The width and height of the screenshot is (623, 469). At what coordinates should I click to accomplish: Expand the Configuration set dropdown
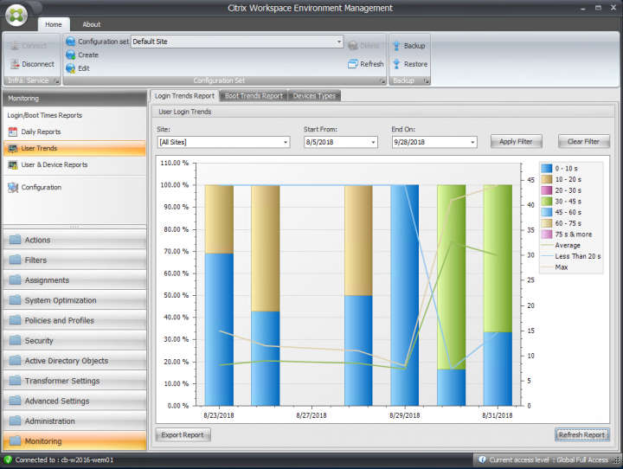point(339,41)
